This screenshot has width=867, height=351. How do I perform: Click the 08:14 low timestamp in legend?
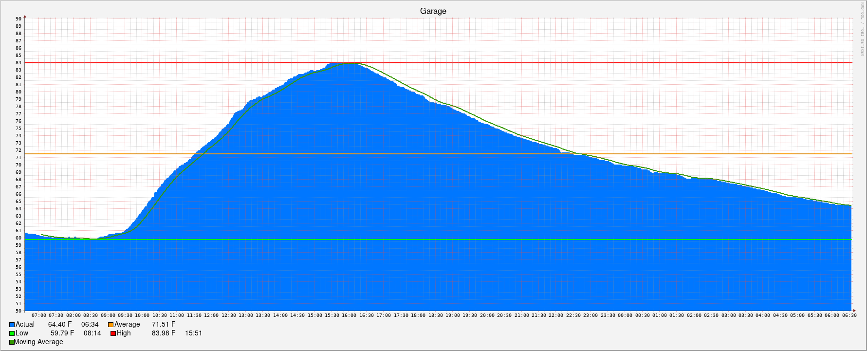click(92, 333)
